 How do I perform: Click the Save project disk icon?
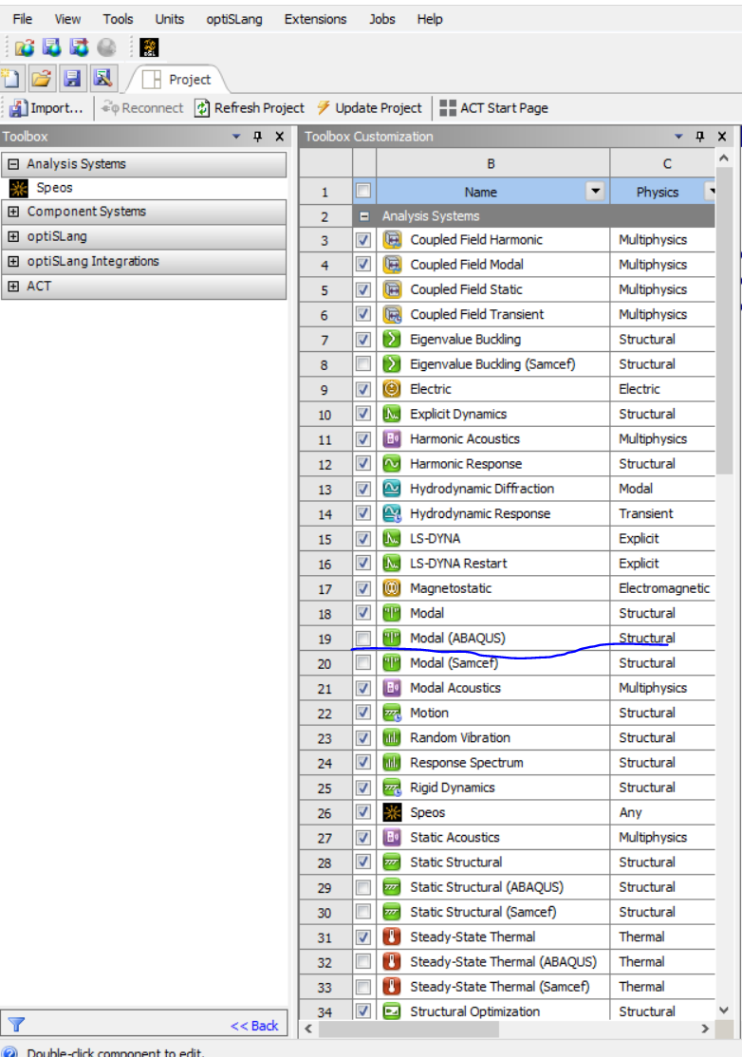coord(72,79)
